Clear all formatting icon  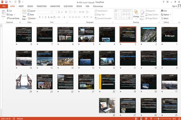66,12
